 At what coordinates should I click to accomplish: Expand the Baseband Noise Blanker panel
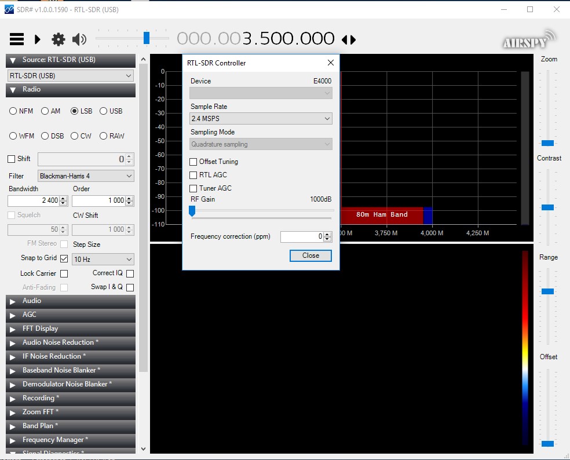click(71, 371)
